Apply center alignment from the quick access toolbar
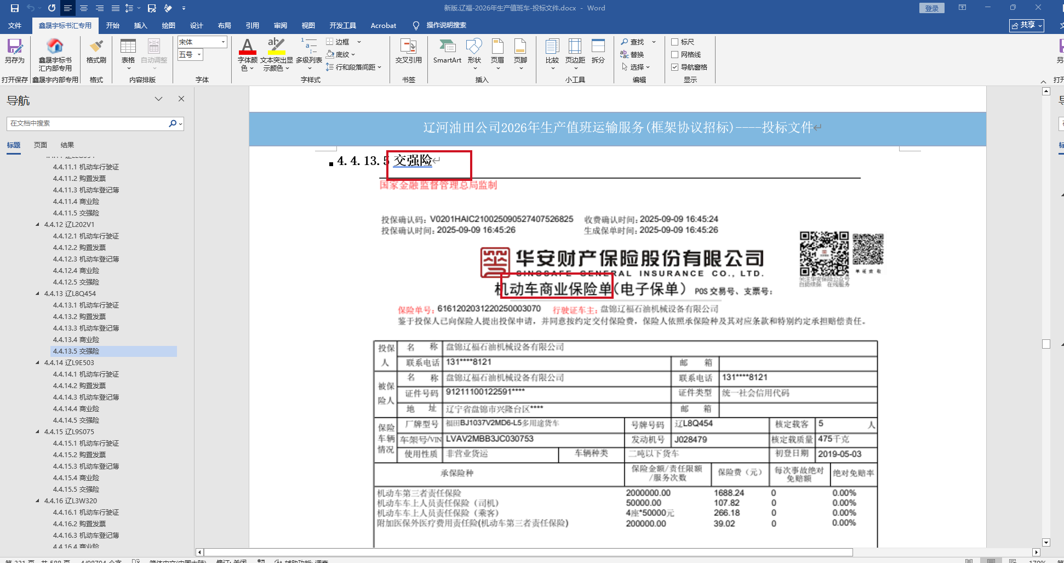 click(84, 8)
